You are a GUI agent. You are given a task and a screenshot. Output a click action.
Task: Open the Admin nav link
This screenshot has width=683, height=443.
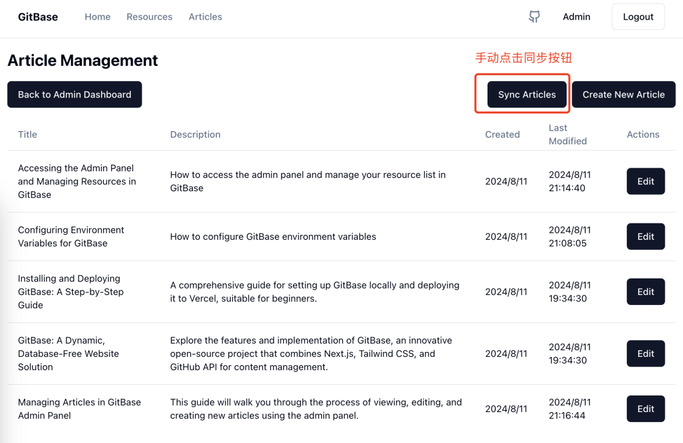pyautogui.click(x=576, y=17)
